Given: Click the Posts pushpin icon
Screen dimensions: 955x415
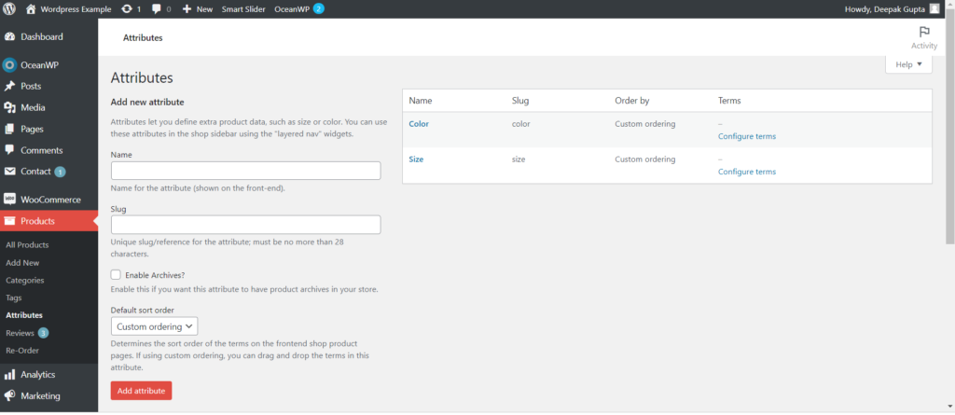Looking at the screenshot, I should tap(9, 86).
